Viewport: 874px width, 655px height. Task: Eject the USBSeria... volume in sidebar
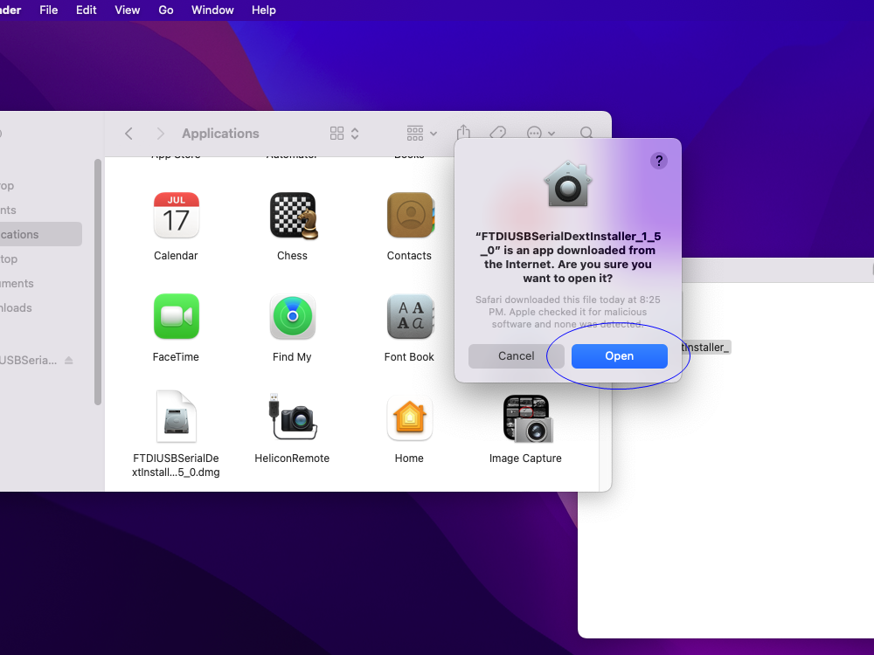[68, 361]
